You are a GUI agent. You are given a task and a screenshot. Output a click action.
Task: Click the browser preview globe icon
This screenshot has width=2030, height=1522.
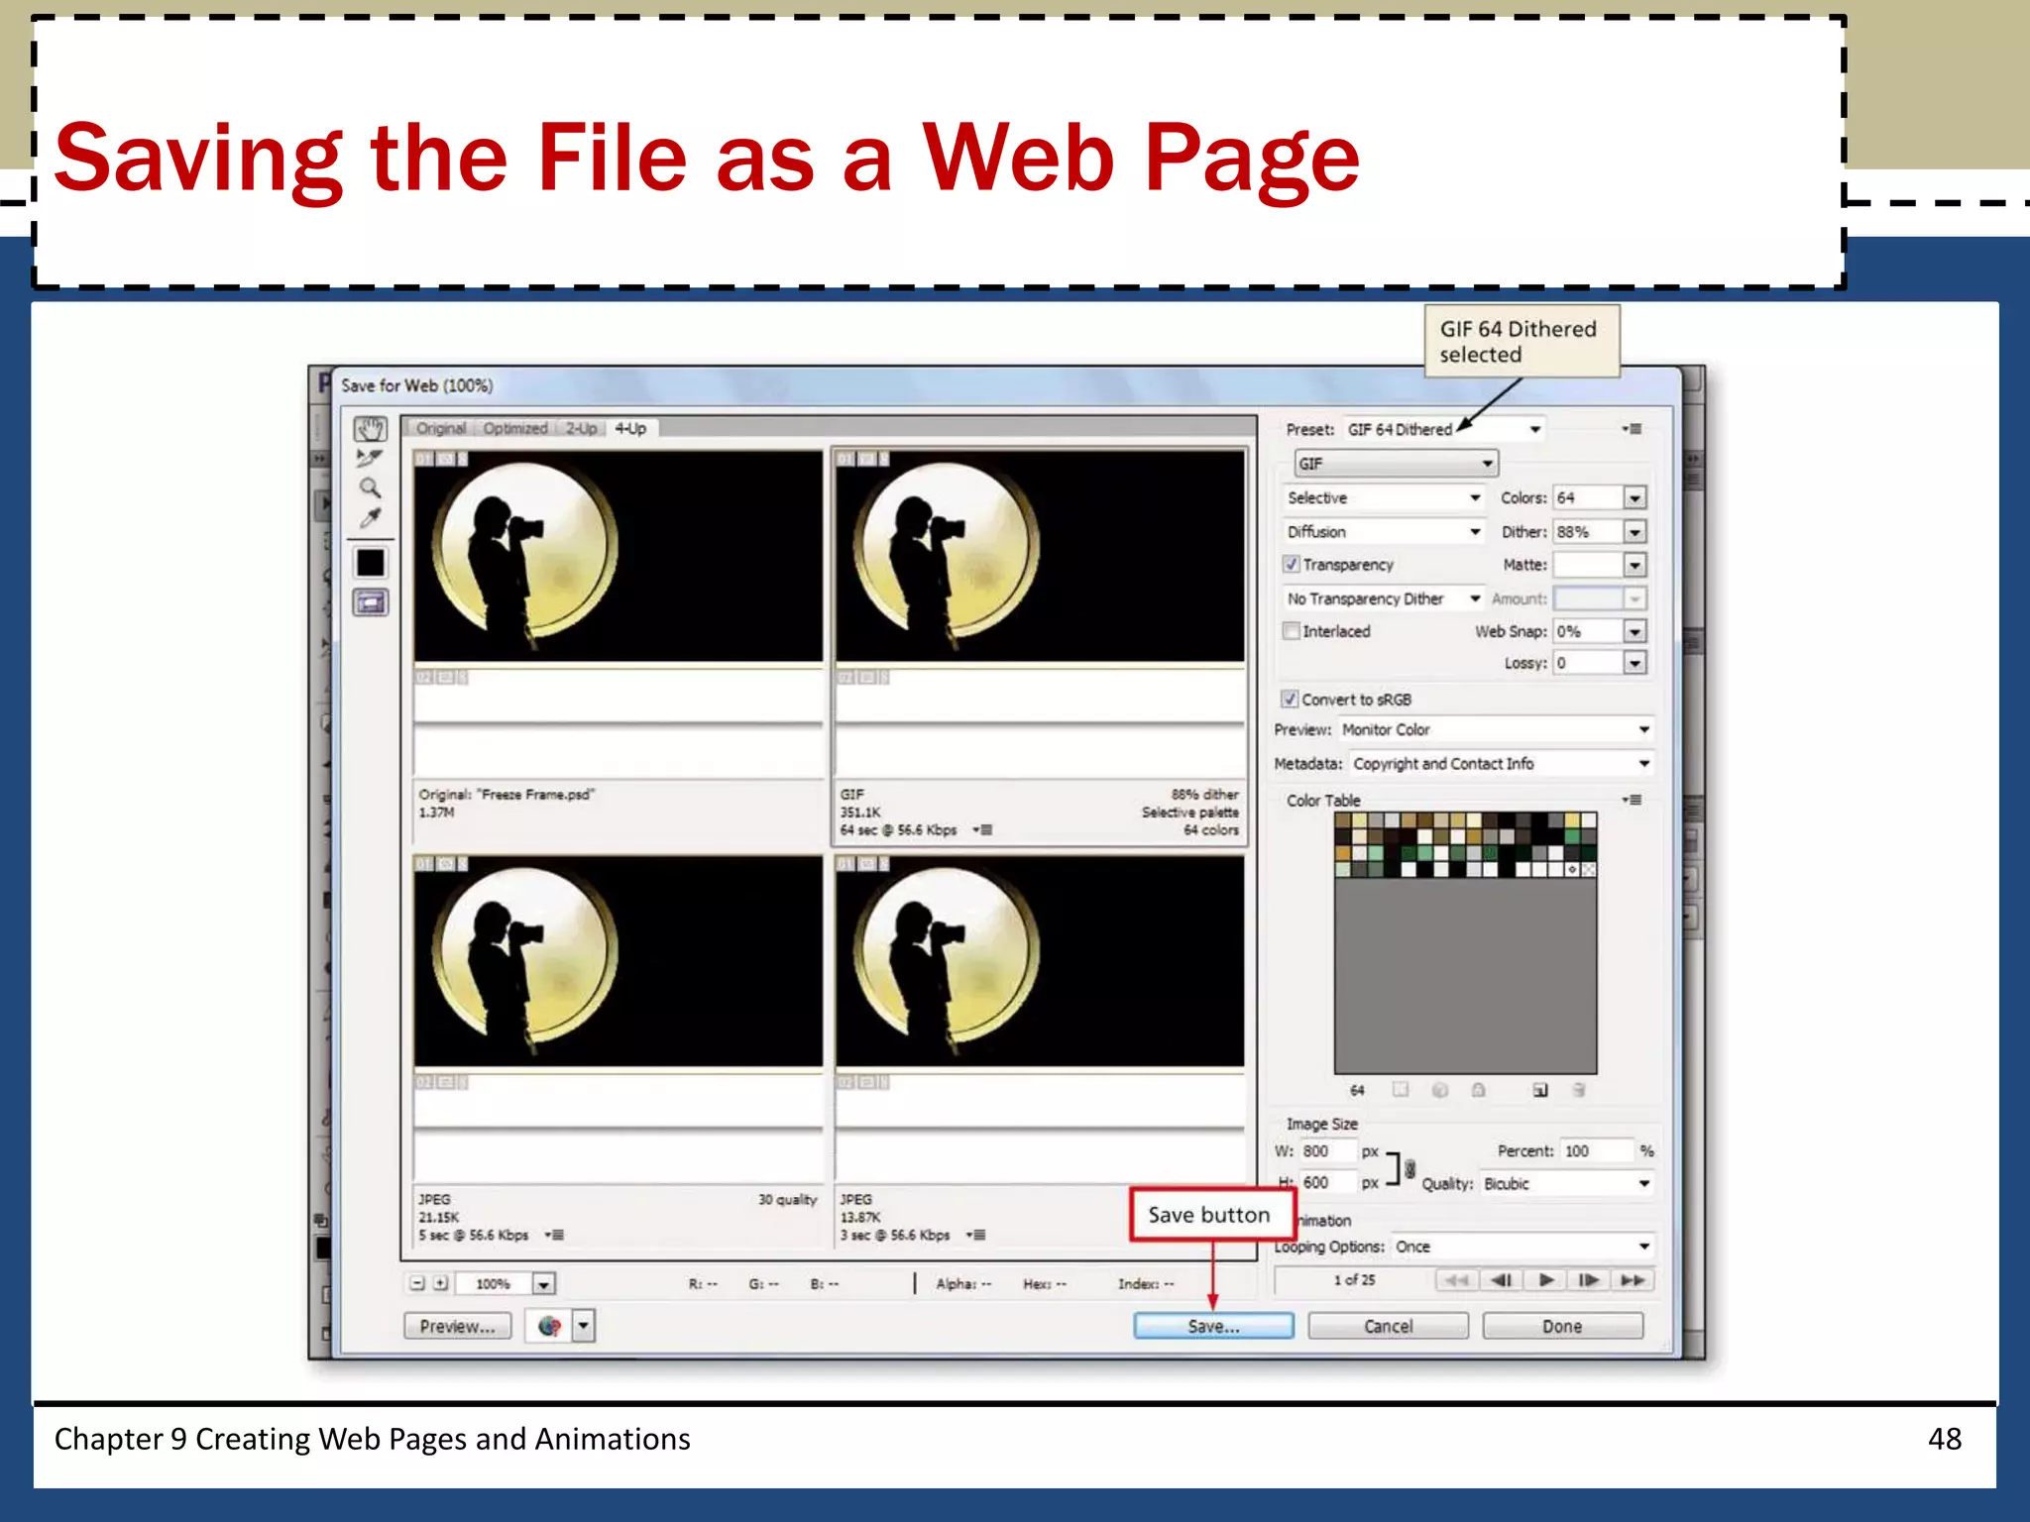click(x=549, y=1326)
